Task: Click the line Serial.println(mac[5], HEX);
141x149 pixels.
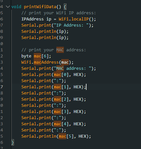Action: [56, 136]
